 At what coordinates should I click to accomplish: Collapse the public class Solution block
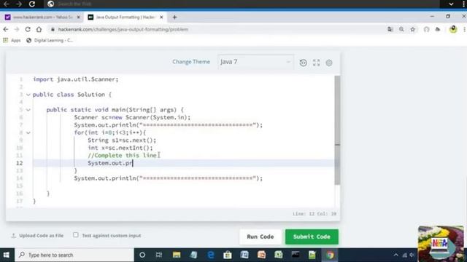28,95
